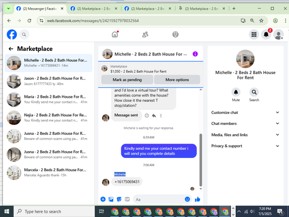This screenshot has width=289, height=217.
Task: Open the taskbar volume icon
Action: coord(252,211)
